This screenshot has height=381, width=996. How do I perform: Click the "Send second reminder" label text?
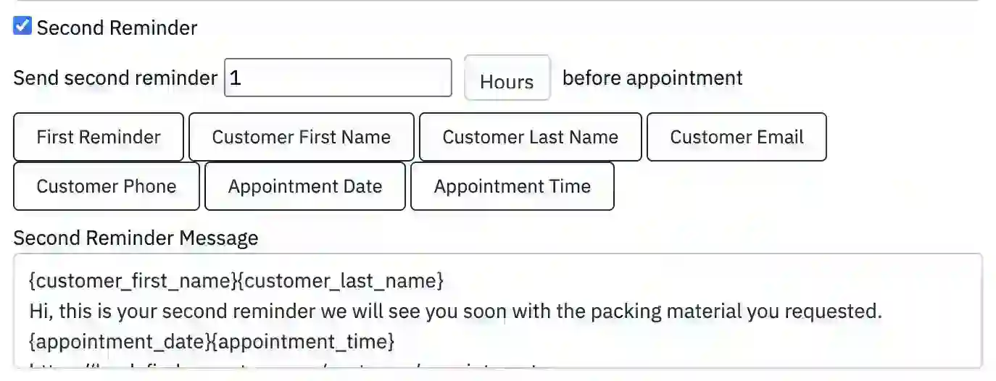click(x=115, y=78)
